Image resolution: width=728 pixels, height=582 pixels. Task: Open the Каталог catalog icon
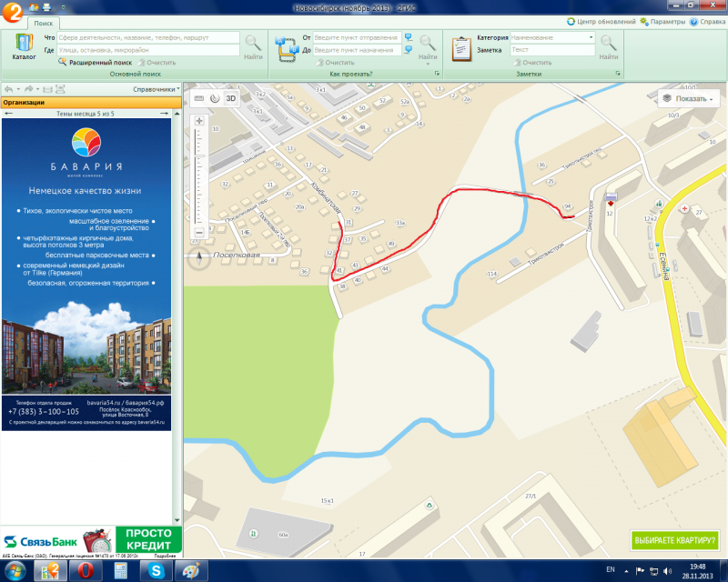(24, 45)
